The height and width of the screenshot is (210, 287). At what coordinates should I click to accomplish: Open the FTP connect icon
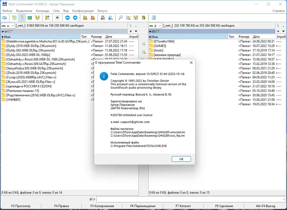103,18
